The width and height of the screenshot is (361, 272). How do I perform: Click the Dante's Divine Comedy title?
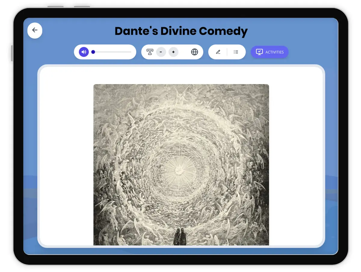coord(181,31)
